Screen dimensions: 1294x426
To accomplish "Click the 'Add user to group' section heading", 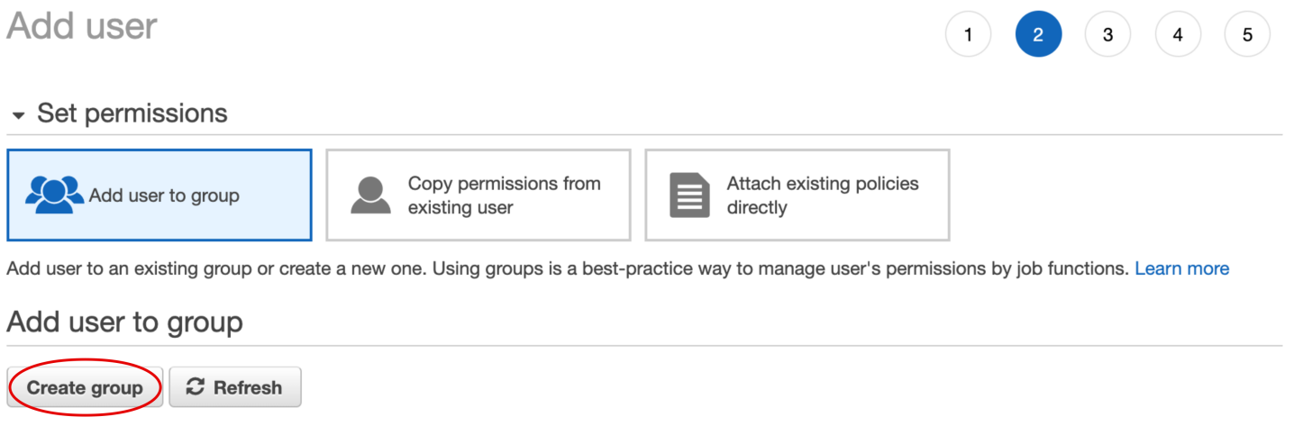I will point(124,322).
